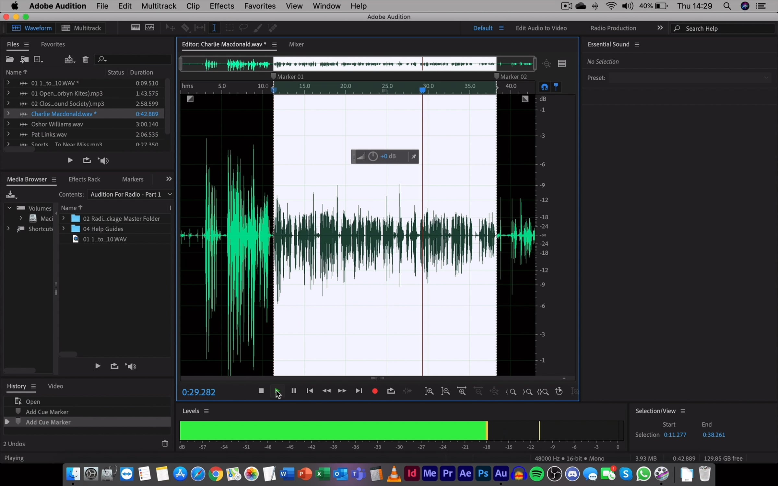Screen dimensions: 778x486
Task: Click the Import File icon in Files panel
Action: click(24, 59)
